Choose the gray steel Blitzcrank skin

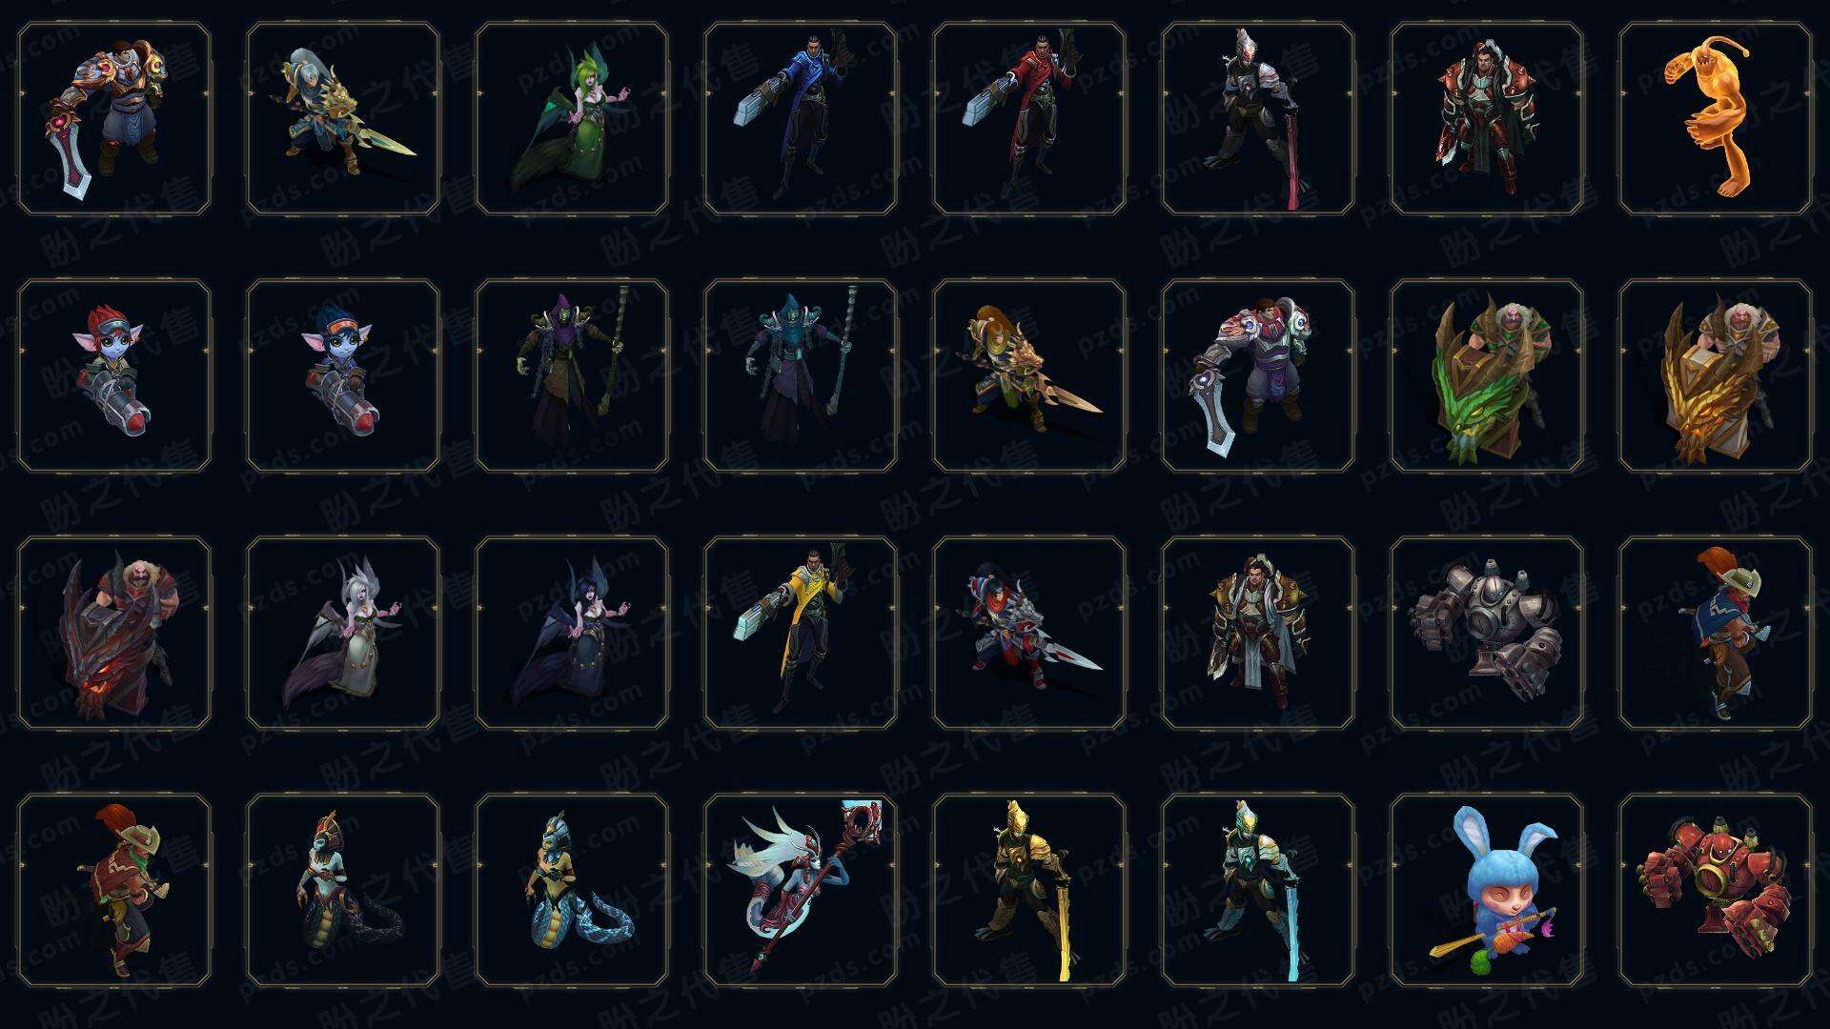click(x=1486, y=634)
